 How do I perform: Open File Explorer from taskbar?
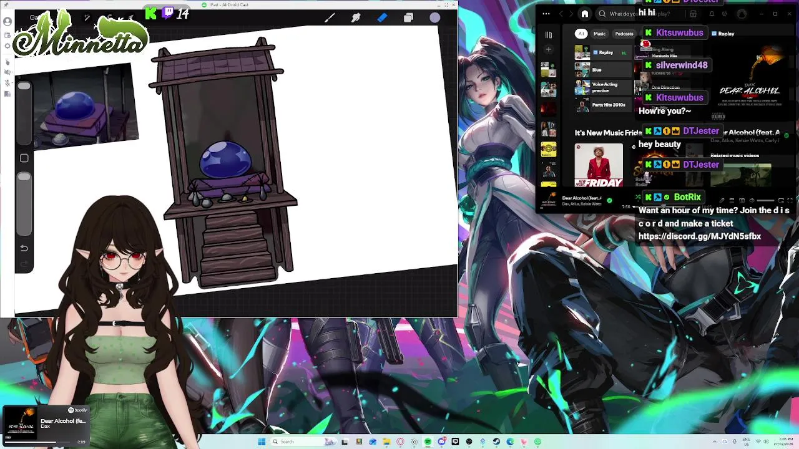point(387,442)
